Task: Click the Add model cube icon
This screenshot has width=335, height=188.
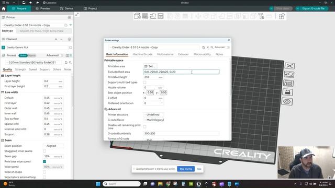Action: [137, 16]
